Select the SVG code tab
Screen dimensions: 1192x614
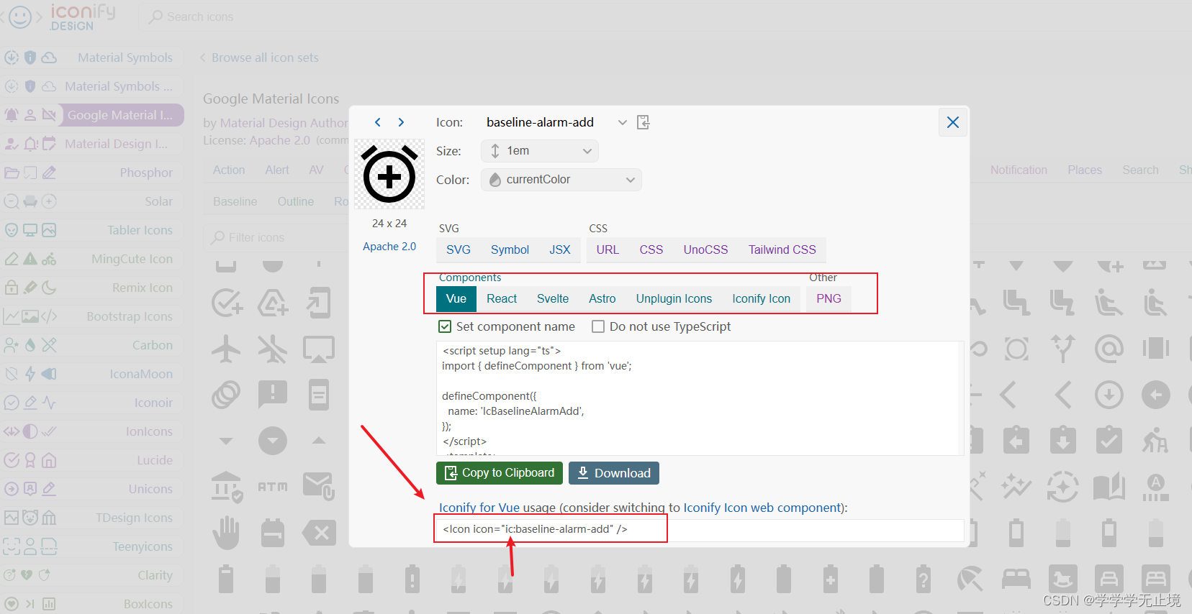pos(459,249)
